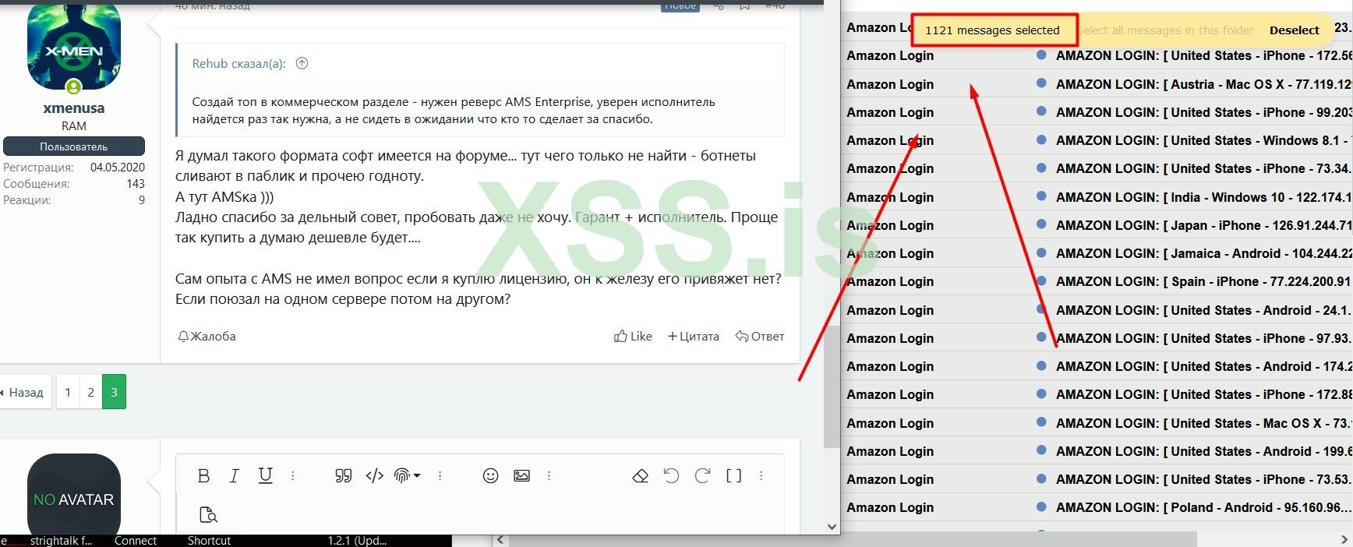Screen dimensions: 1353x547
Task: Toggle unread dot on Japan iPhone row
Action: [1041, 224]
